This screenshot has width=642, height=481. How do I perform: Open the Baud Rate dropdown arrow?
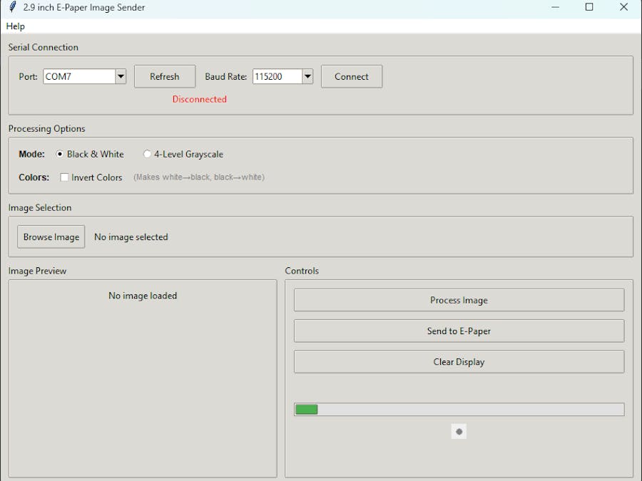[x=307, y=76]
